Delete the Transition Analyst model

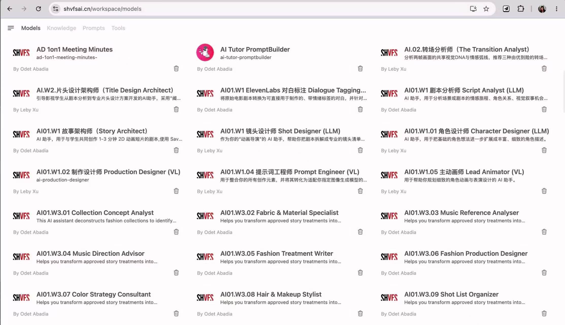(544, 69)
